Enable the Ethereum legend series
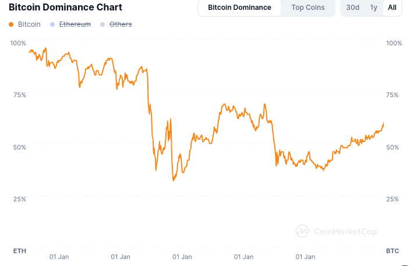 pos(75,24)
